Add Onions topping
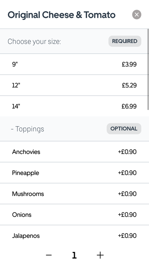Screen dimensions: 149x266 pyautogui.click(x=74, y=215)
